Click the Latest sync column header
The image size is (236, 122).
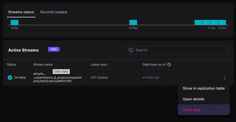[99, 65]
